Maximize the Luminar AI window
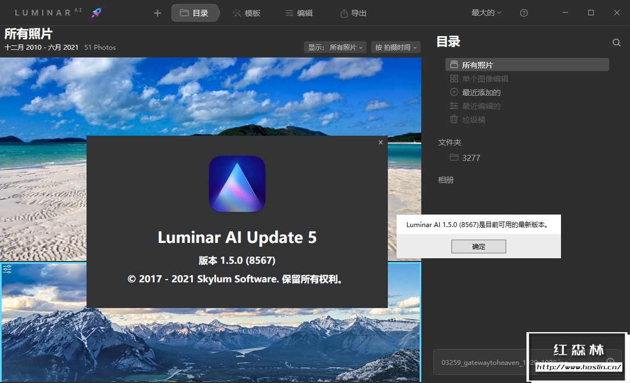 (591, 13)
